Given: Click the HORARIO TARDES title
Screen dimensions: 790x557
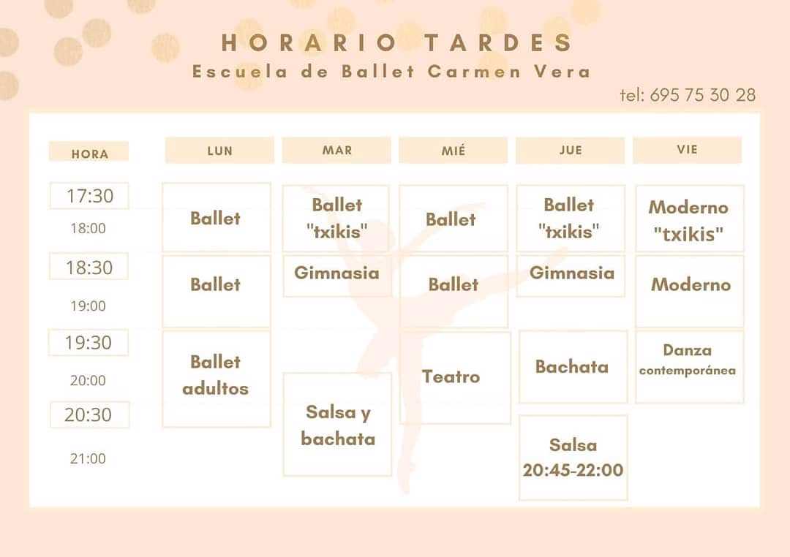Looking at the screenshot, I should coord(397,43).
